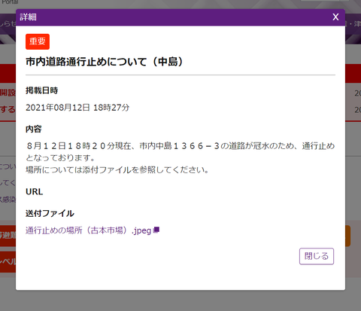361x311 pixels.
Task: Click the external-link icon beside the jpeg file
Action: pos(156,230)
